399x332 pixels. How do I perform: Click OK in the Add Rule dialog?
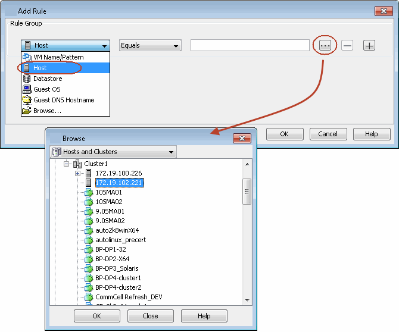tap(285, 134)
